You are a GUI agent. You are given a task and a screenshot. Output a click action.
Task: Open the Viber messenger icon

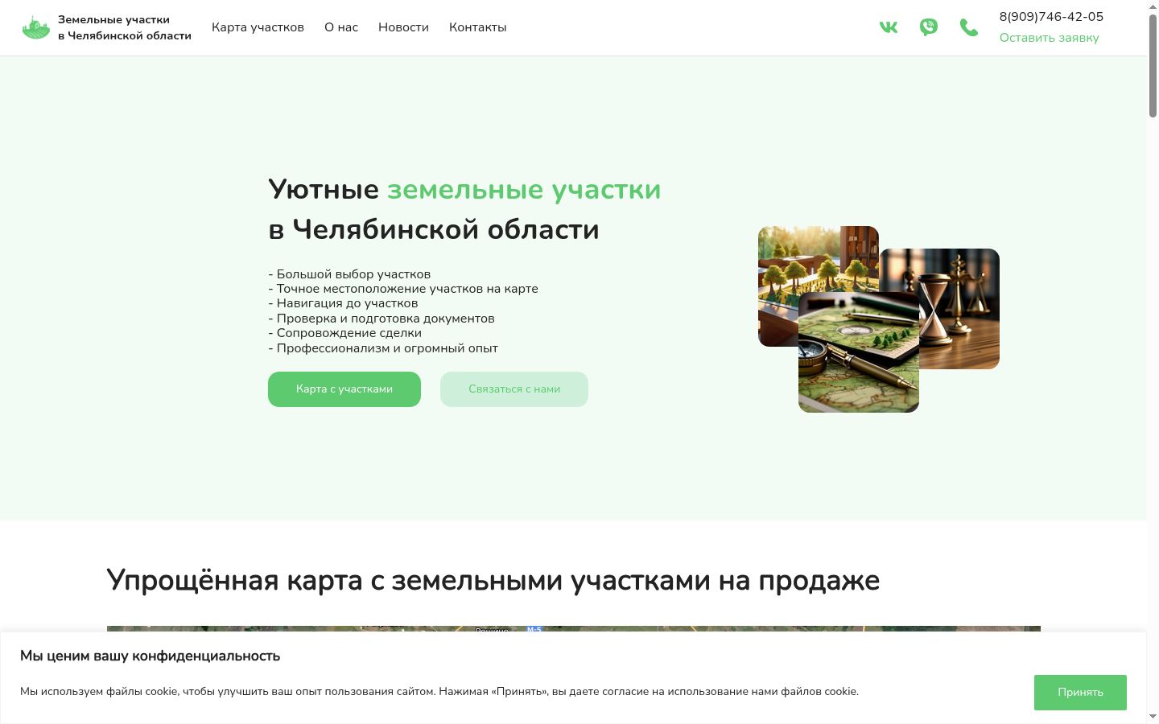click(x=929, y=27)
